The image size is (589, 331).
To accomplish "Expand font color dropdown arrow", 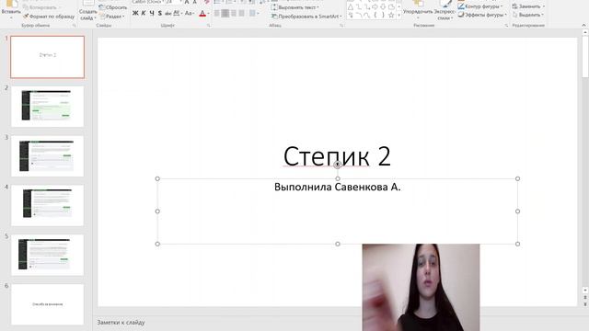I will (x=209, y=14).
